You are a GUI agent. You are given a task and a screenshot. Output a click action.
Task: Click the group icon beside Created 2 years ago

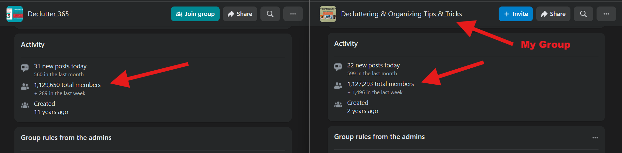[338, 104]
